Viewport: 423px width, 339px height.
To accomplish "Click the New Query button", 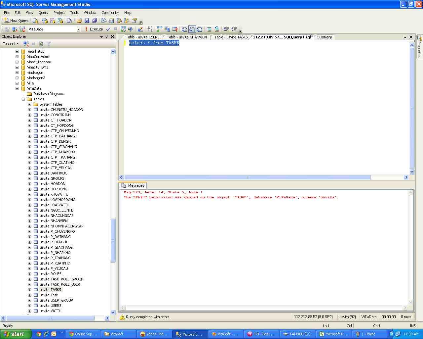I will click(16, 21).
